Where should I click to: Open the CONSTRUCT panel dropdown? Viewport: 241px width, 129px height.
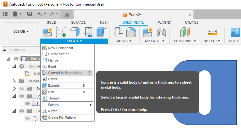185,41
